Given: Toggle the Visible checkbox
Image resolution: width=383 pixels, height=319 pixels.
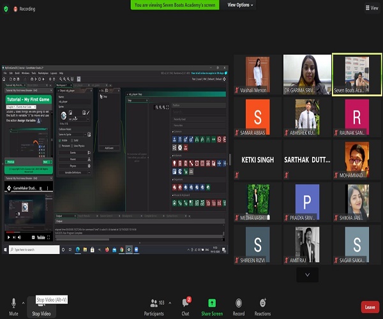Looking at the screenshot, I should [60, 140].
